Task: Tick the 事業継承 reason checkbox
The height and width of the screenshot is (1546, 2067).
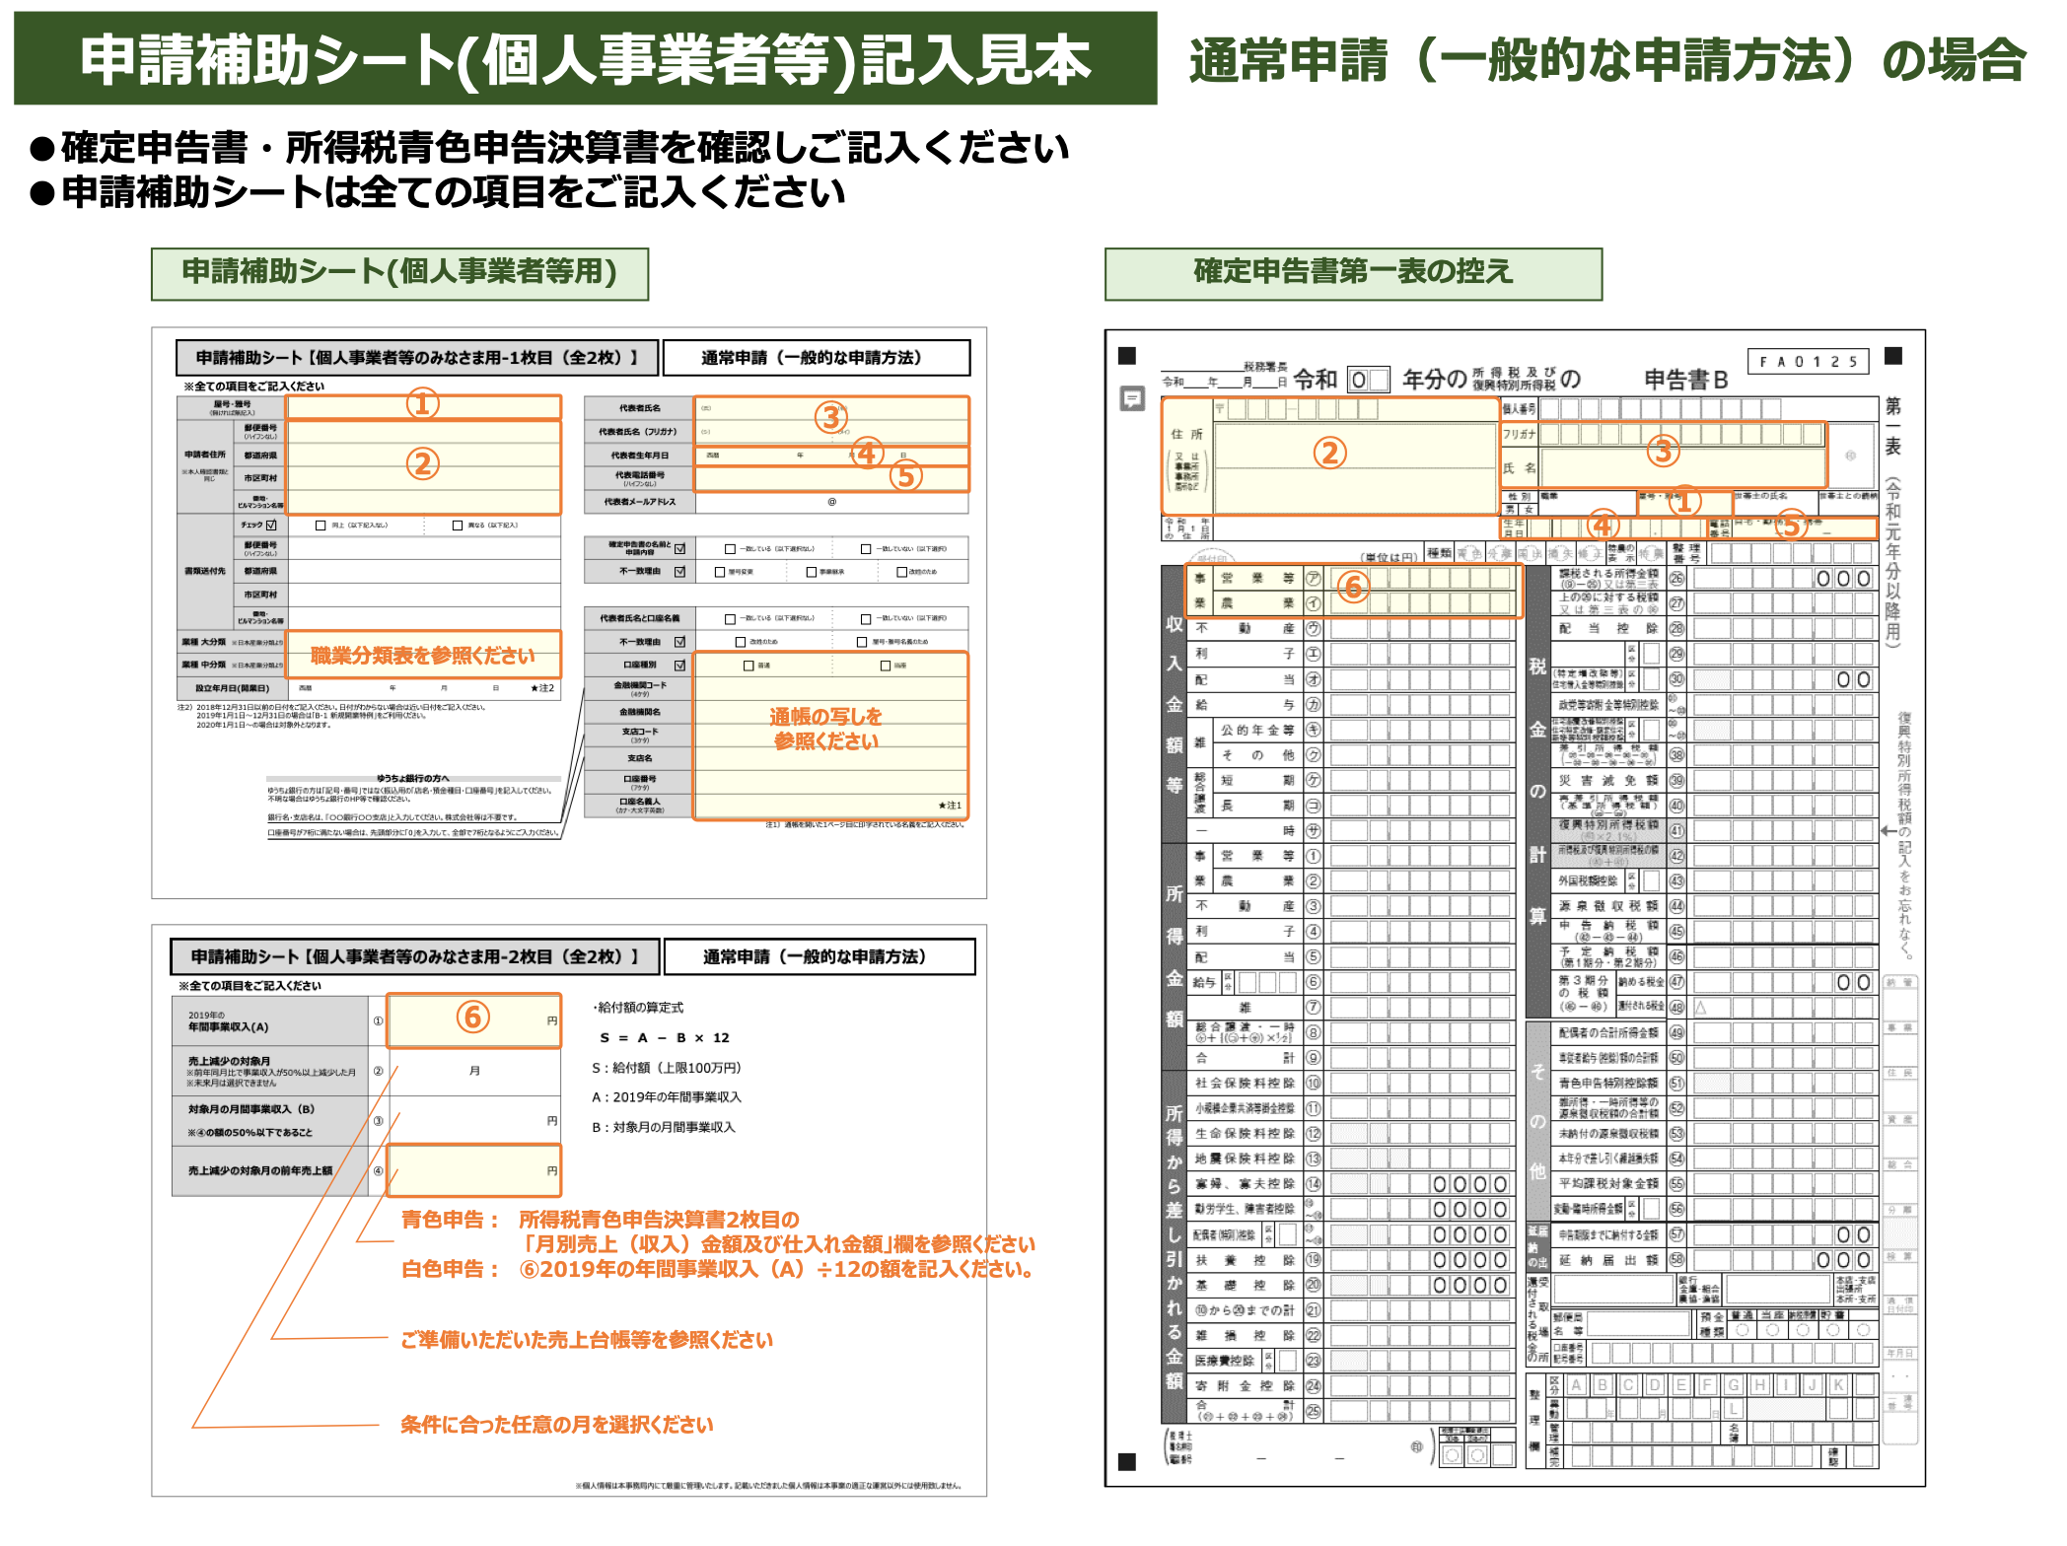Action: (811, 572)
